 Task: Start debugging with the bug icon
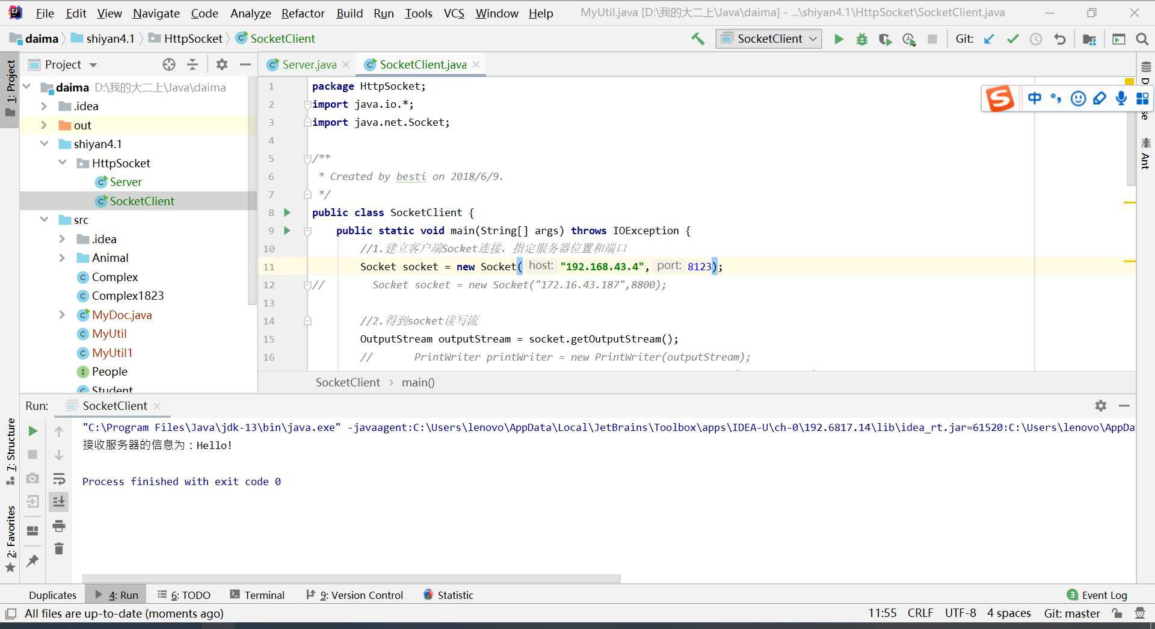tap(862, 39)
